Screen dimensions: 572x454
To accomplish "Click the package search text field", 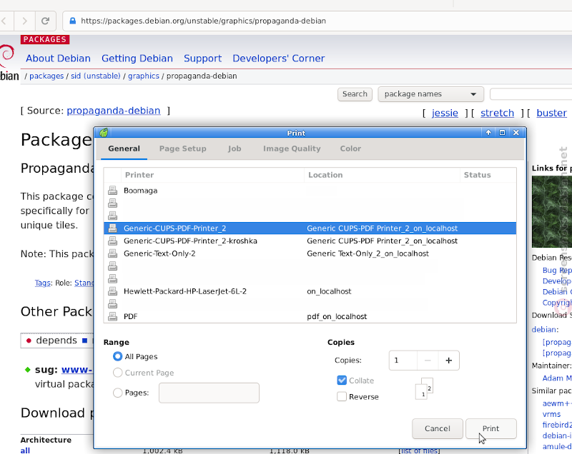I will [x=531, y=94].
